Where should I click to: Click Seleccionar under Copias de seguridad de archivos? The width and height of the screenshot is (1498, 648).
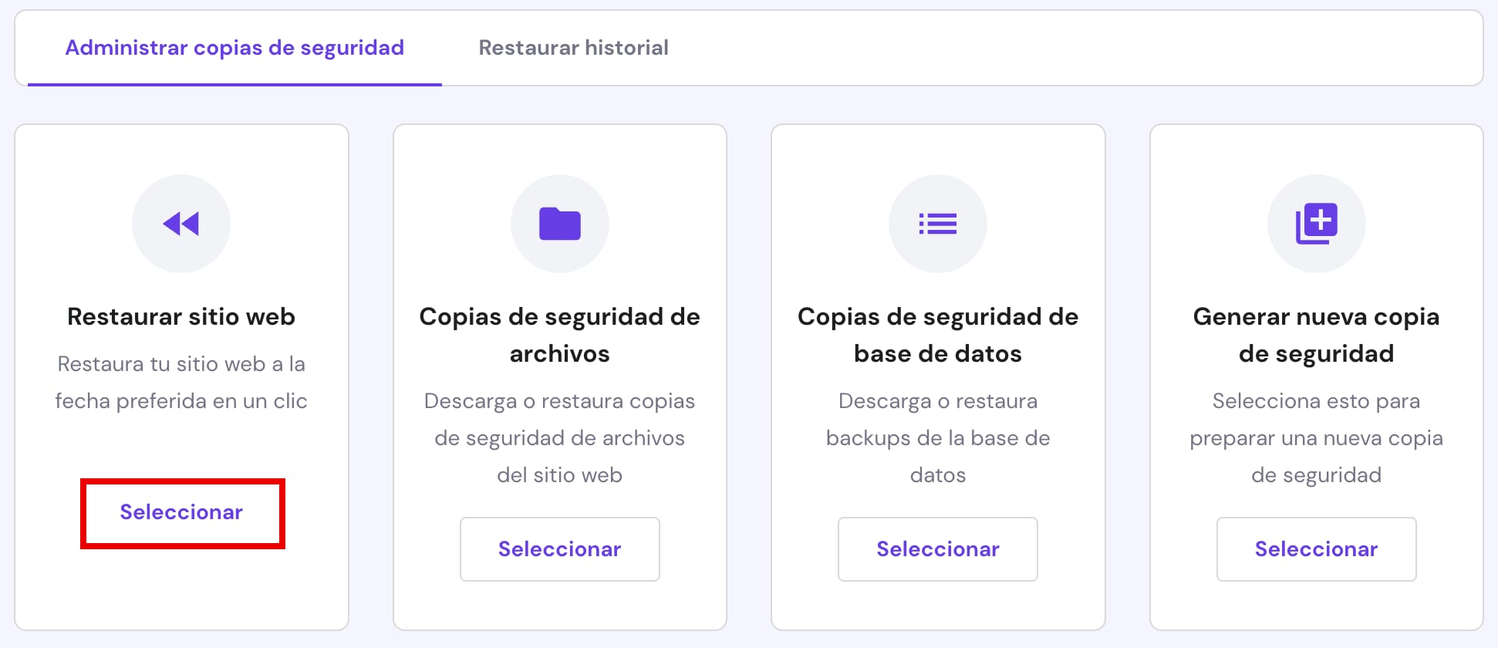[x=559, y=548]
